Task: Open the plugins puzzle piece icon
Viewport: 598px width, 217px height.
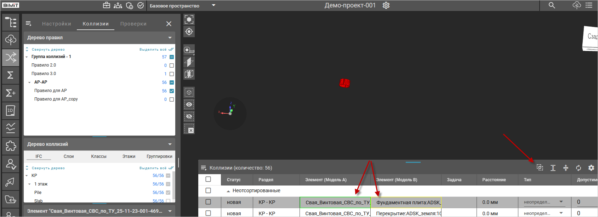Action: [x=11, y=146]
